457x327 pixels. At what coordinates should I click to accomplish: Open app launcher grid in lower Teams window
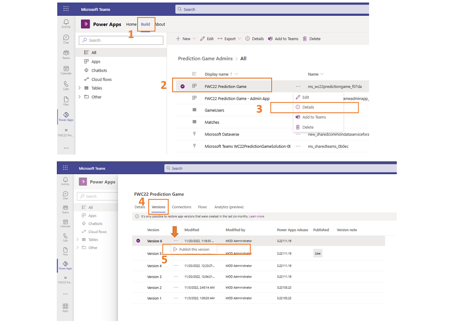(x=66, y=168)
